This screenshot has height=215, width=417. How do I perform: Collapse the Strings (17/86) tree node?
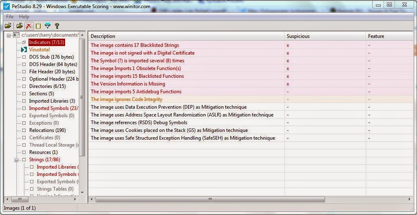click(17, 160)
